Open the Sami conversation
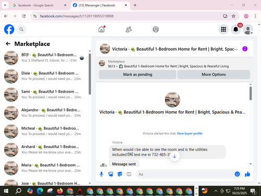261x196 pixels. point(44,95)
